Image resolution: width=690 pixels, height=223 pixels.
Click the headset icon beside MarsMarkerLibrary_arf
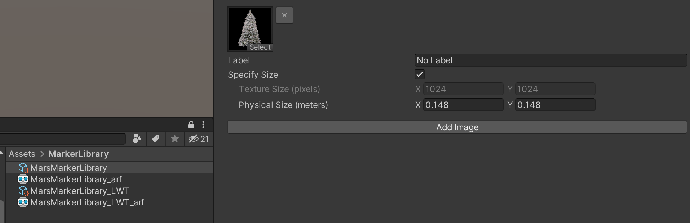pos(23,179)
